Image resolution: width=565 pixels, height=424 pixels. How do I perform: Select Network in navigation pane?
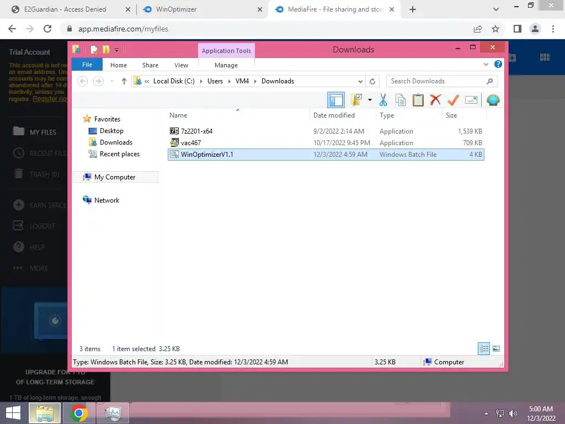click(106, 200)
